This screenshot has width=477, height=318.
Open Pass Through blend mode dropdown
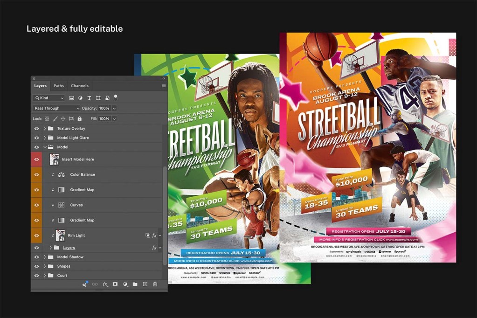point(56,108)
